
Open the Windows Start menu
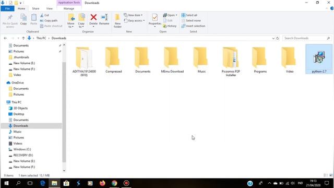point(6,183)
